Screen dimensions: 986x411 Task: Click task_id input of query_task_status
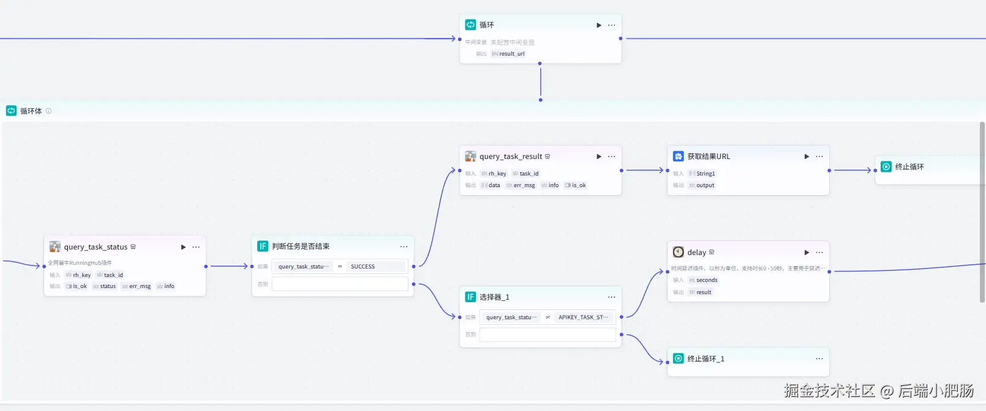[x=110, y=275]
